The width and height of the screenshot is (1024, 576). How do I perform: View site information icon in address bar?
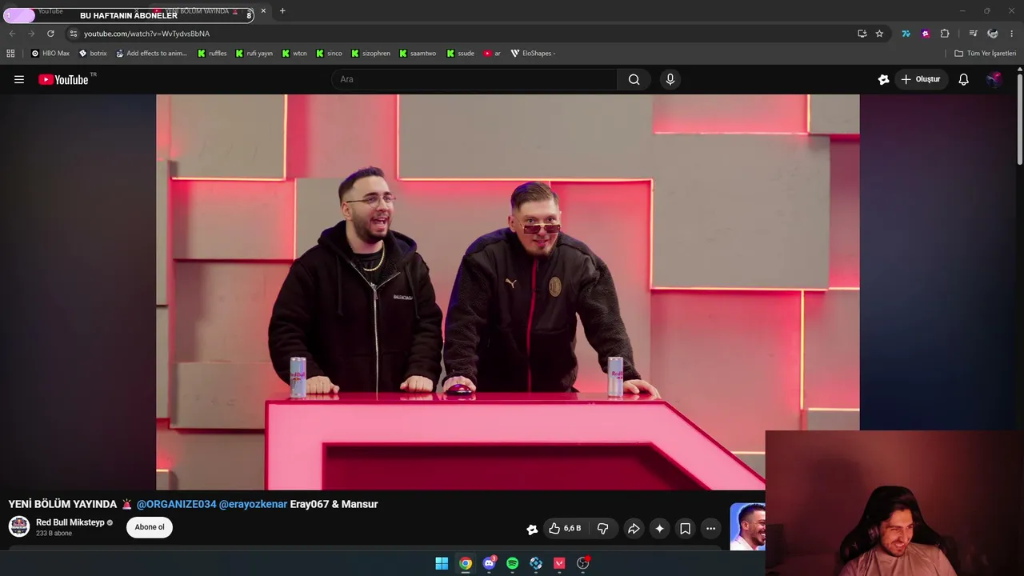(73, 34)
